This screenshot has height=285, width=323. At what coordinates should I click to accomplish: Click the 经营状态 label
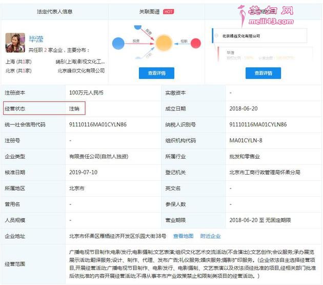15,108
